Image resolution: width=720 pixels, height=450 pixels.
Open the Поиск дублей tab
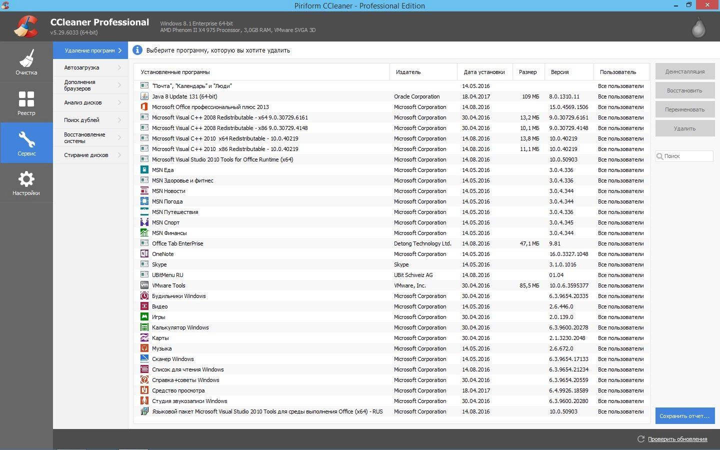90,120
